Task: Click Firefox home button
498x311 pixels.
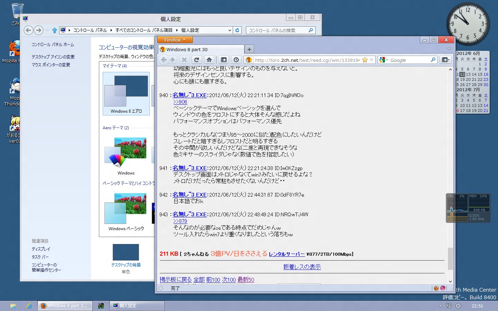Action: coord(209,60)
